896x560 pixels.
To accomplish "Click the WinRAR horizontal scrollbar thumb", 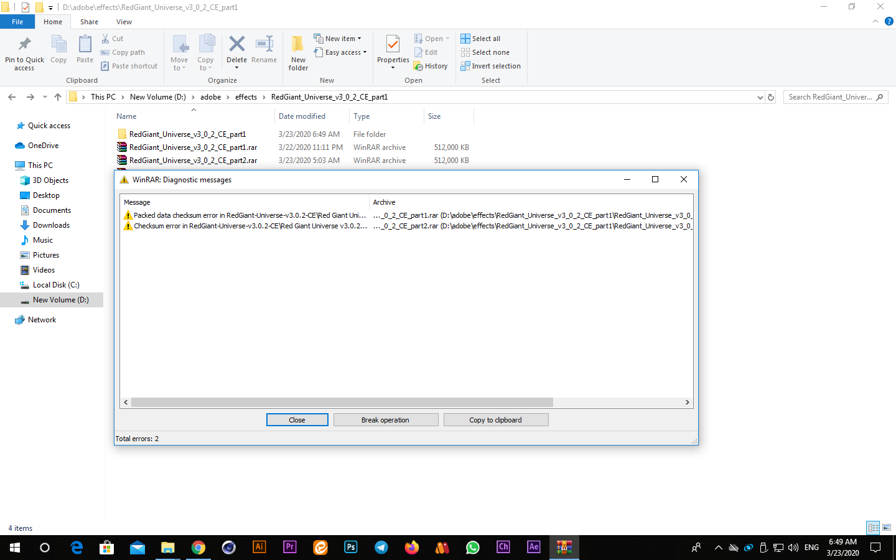I will [x=342, y=402].
